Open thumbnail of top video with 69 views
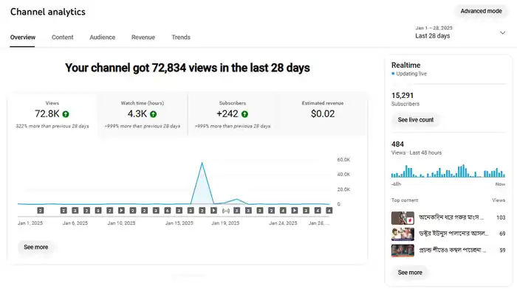This screenshot has height=291, width=517. (x=403, y=234)
